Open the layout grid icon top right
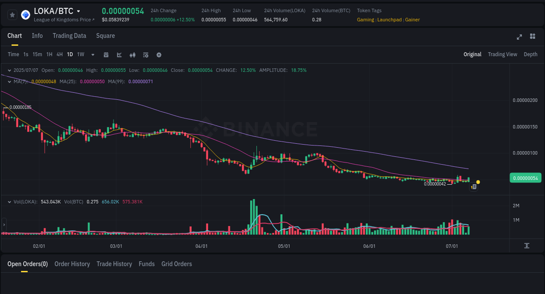Screen dimensions: 545x294 [532, 37]
